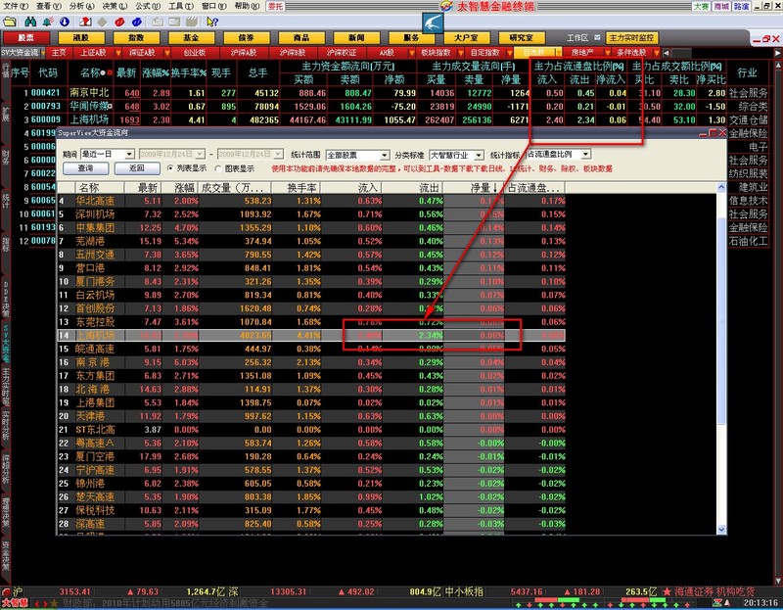This screenshot has width=783, height=610.
Task: Click the blue swallow logo icon
Action: (x=433, y=23)
